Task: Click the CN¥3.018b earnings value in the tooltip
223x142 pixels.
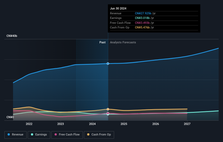Action: tap(142, 18)
